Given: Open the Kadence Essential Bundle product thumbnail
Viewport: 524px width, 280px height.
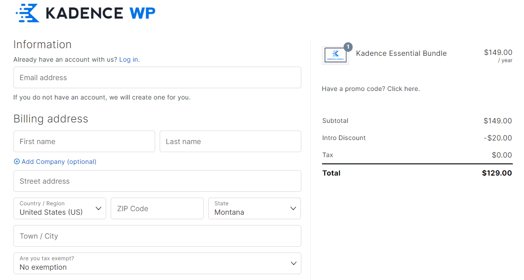Looking at the screenshot, I should click(x=336, y=55).
